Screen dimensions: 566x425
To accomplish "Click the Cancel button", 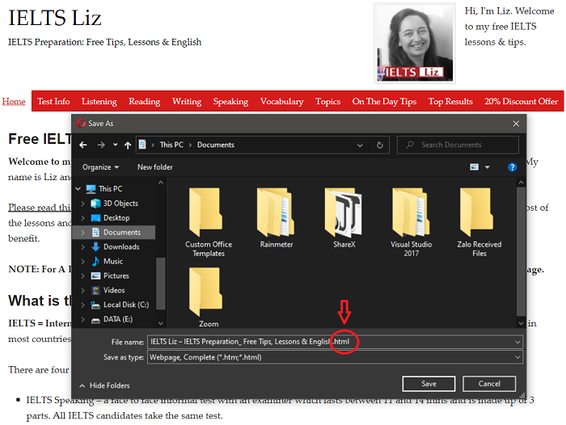I will [489, 384].
